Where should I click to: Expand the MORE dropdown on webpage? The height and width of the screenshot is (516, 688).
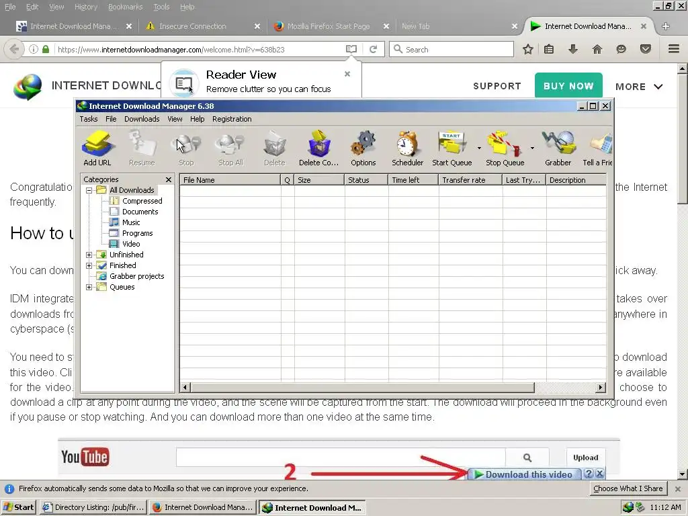click(639, 87)
